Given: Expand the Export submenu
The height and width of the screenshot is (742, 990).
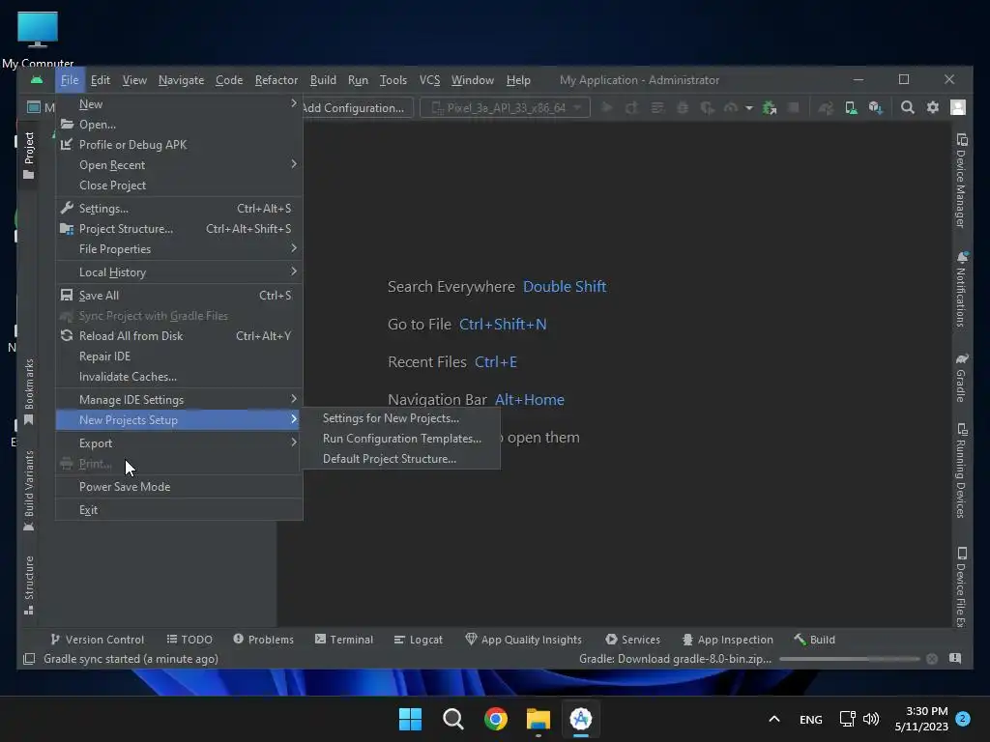Looking at the screenshot, I should click(179, 442).
